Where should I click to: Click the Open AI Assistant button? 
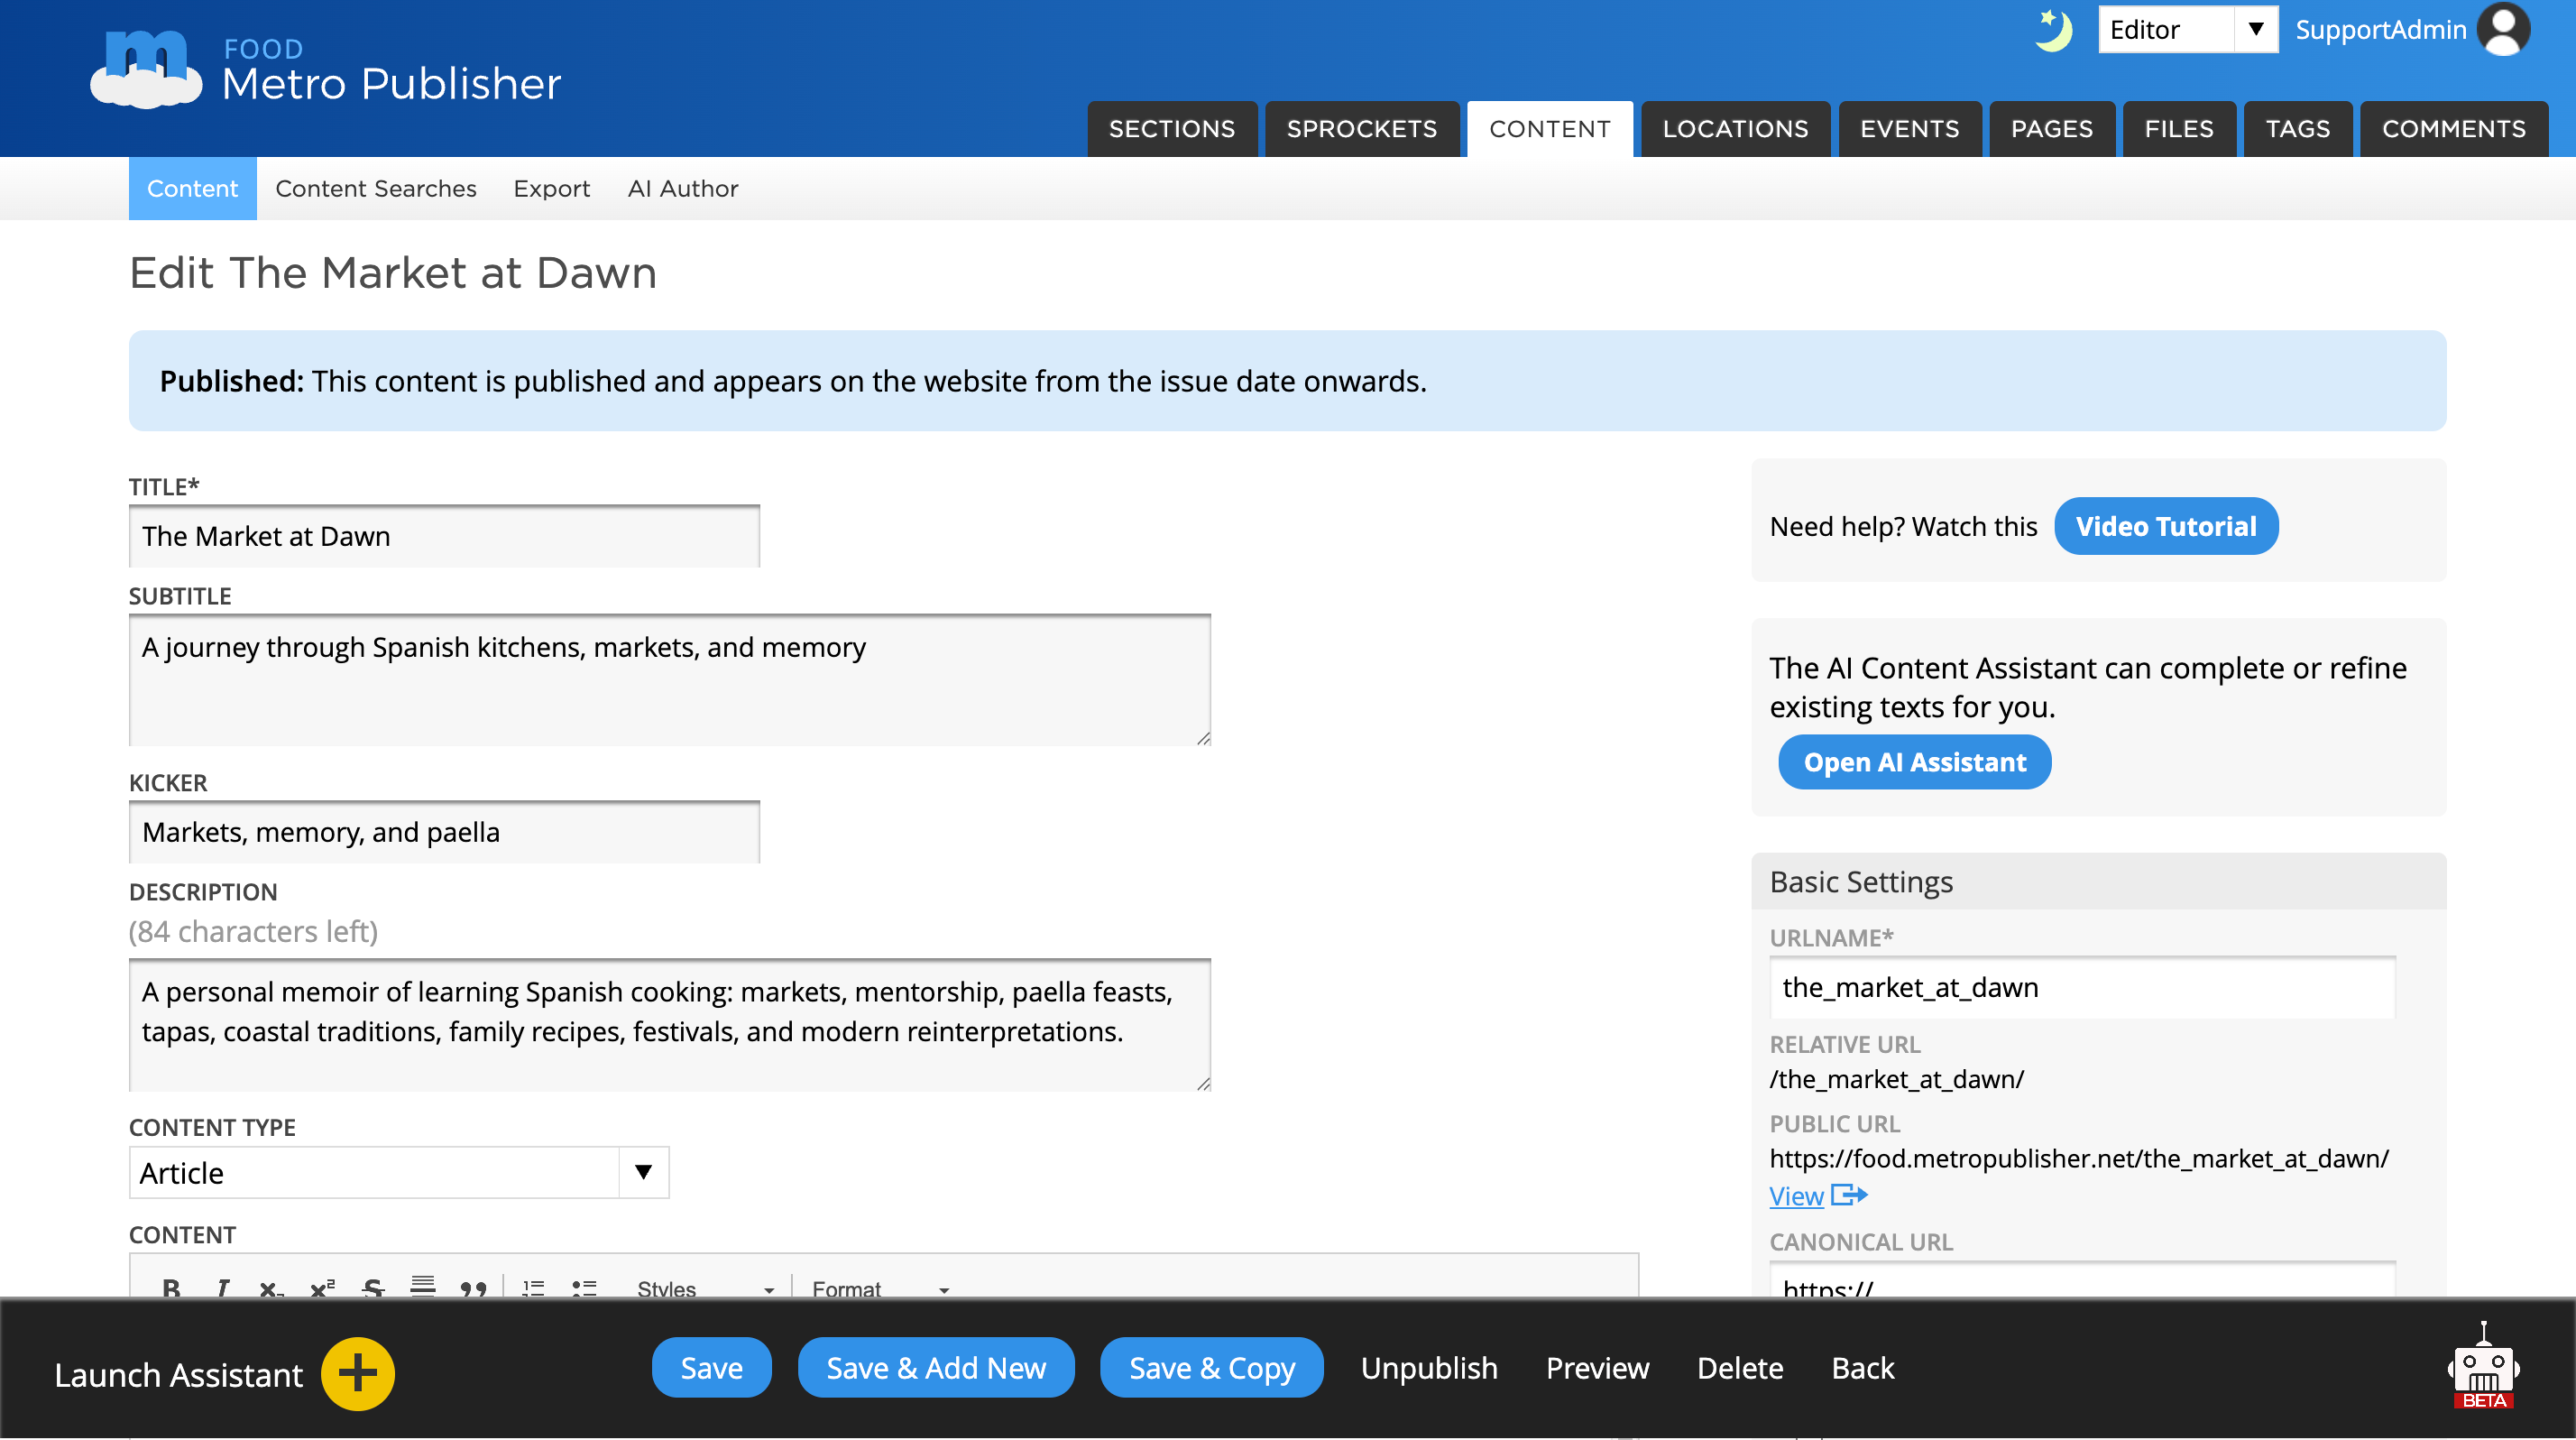pos(1914,762)
